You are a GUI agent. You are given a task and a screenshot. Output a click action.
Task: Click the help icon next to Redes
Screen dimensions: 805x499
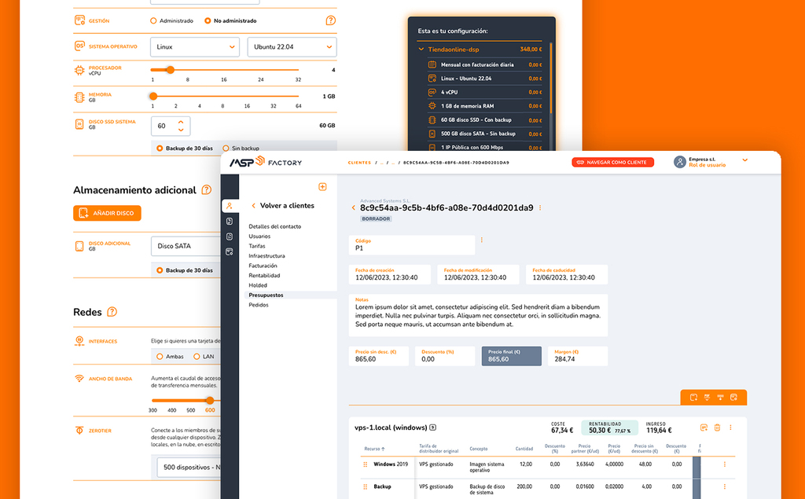112,312
